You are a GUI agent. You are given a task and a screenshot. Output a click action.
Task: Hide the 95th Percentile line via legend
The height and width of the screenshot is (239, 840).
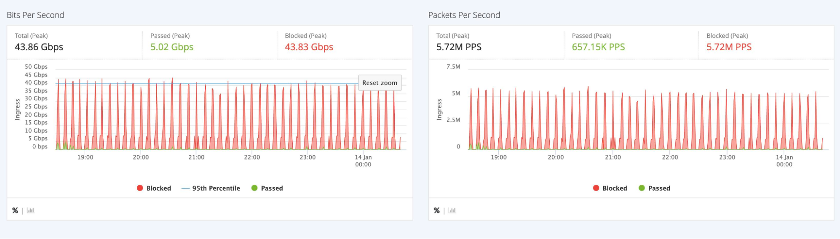pyautogui.click(x=211, y=188)
